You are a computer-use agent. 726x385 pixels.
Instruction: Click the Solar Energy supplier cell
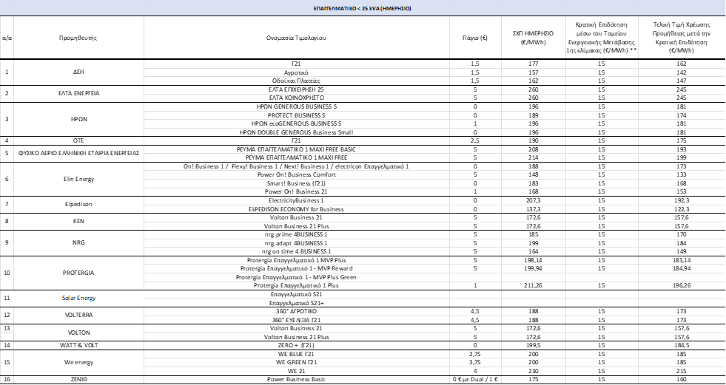[x=78, y=298]
